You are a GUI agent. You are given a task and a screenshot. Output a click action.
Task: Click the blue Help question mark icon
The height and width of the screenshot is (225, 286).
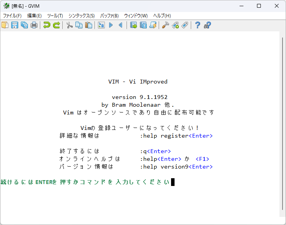click(x=197, y=25)
